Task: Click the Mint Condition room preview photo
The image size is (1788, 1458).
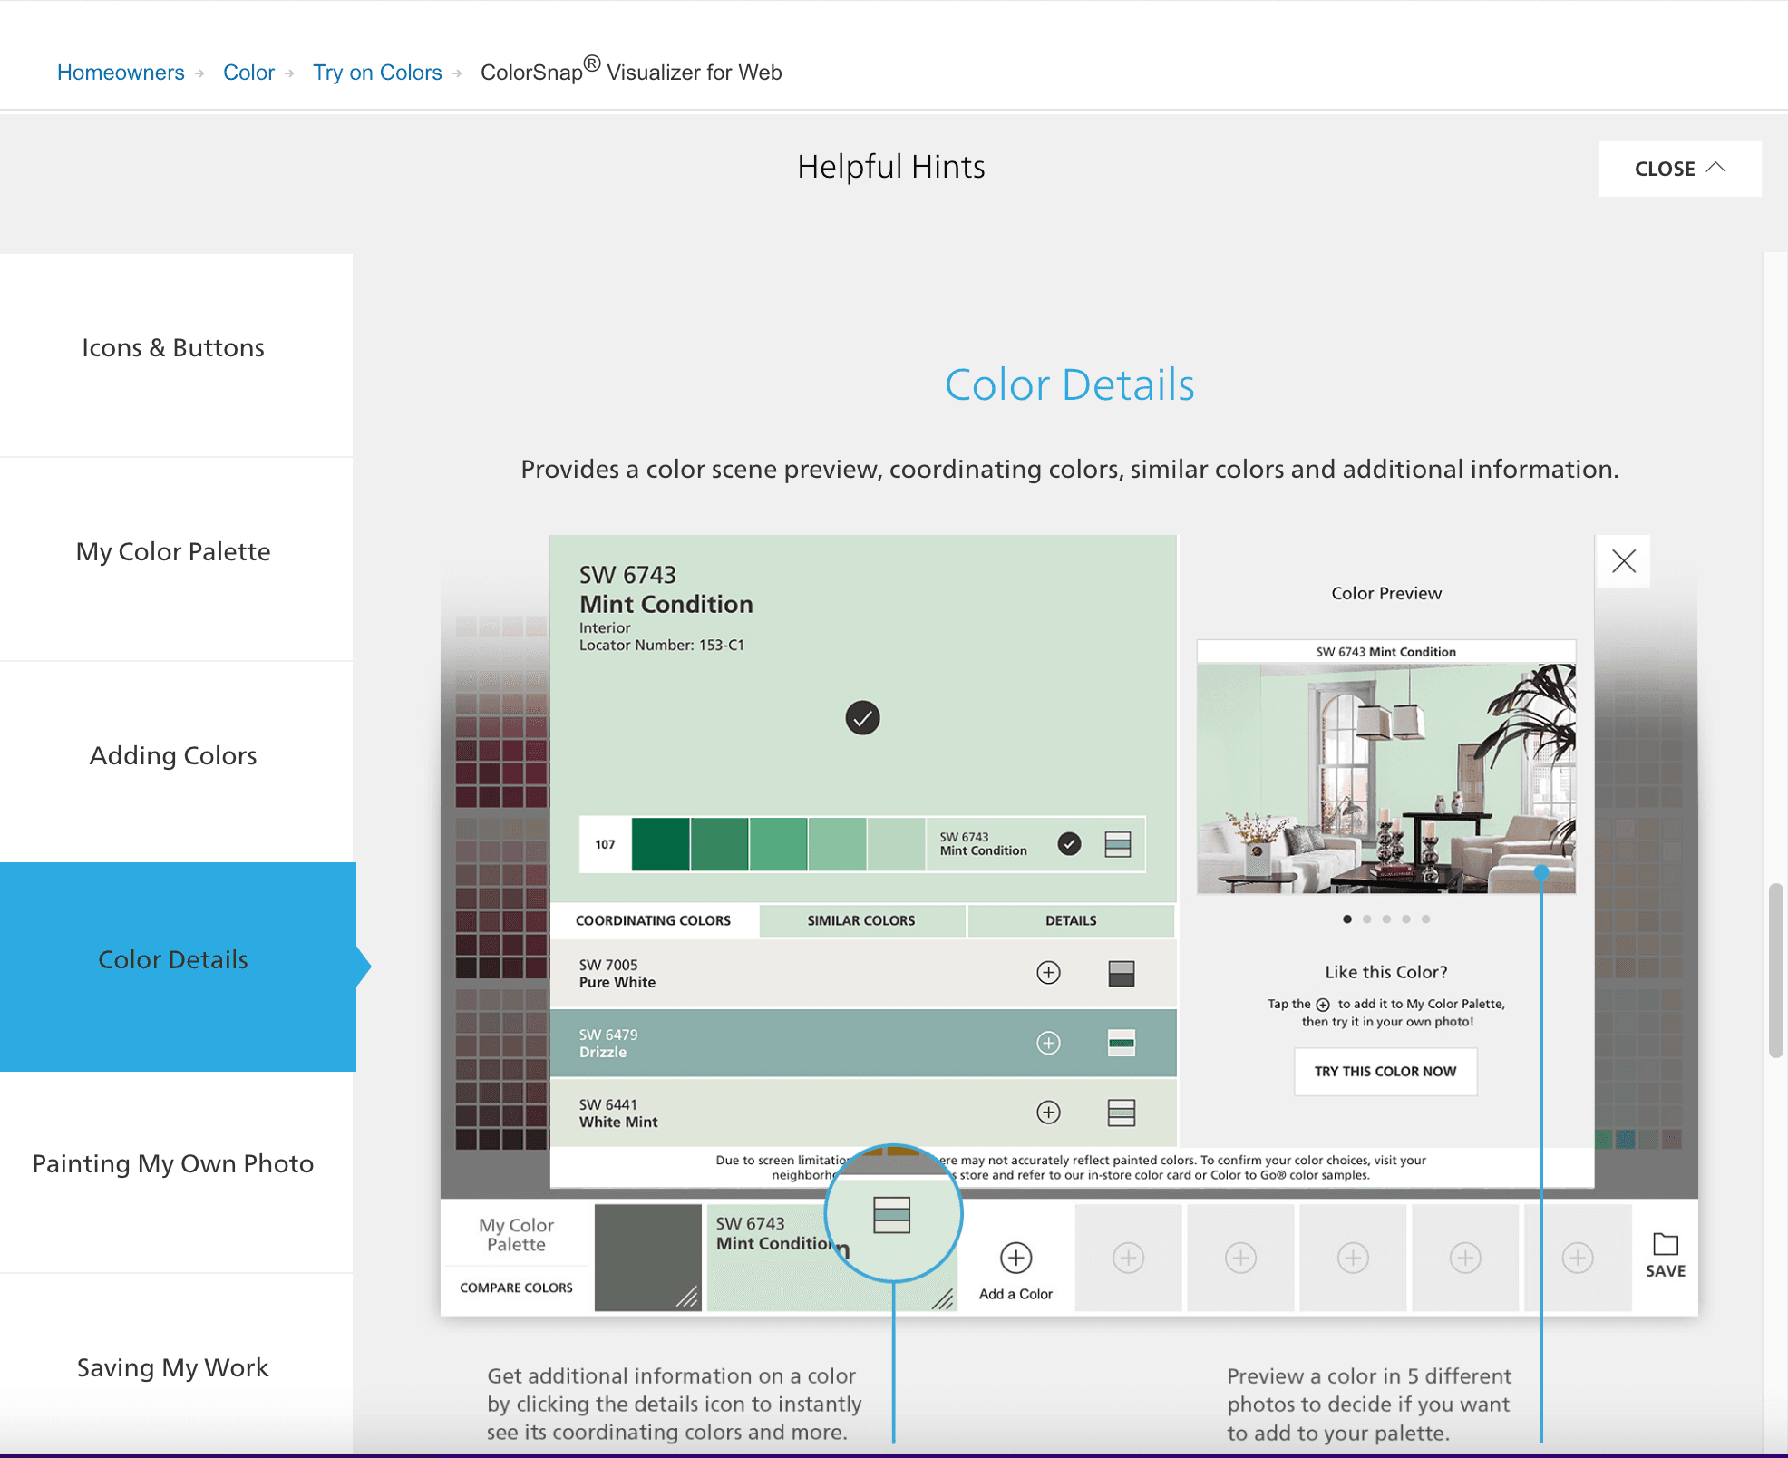Action: tap(1385, 778)
